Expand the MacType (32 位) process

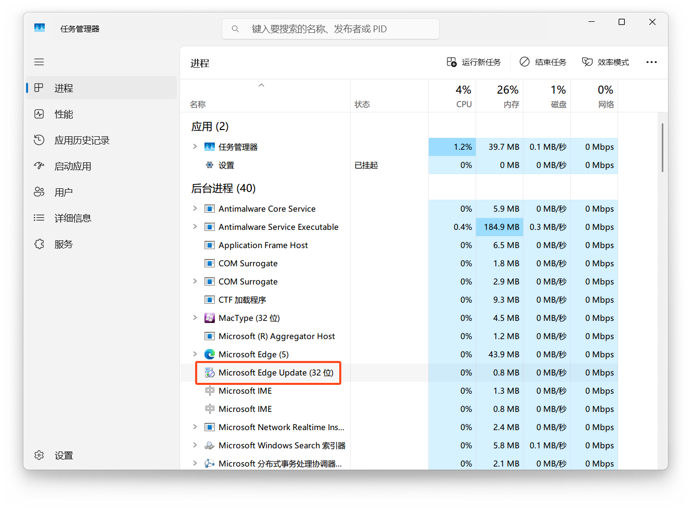195,318
